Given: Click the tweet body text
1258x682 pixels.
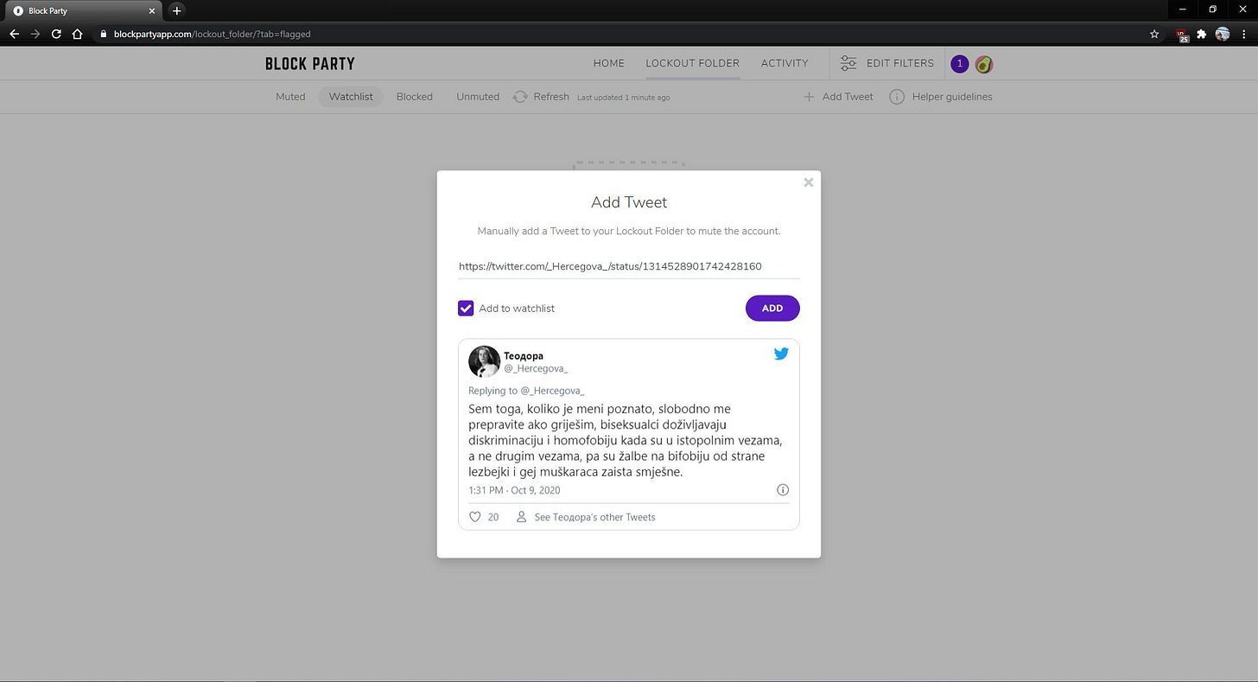Looking at the screenshot, I should tap(626, 440).
